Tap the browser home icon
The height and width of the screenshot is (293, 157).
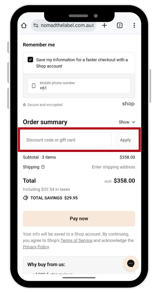point(24,26)
